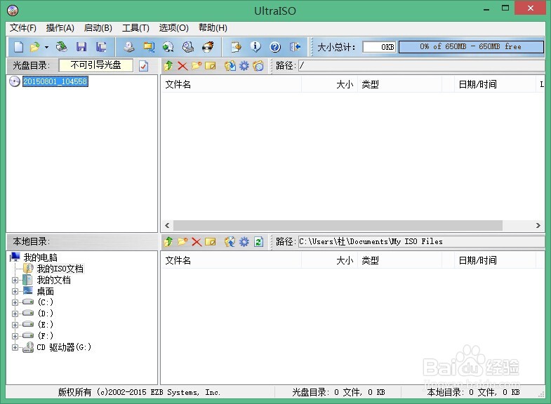Open the 选项(O) menu

coord(173,28)
